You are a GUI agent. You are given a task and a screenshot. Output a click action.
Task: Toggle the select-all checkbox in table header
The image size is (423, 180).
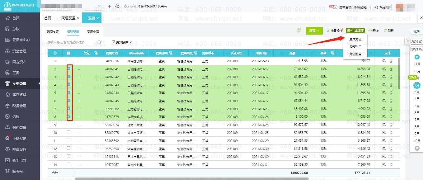[68, 53]
